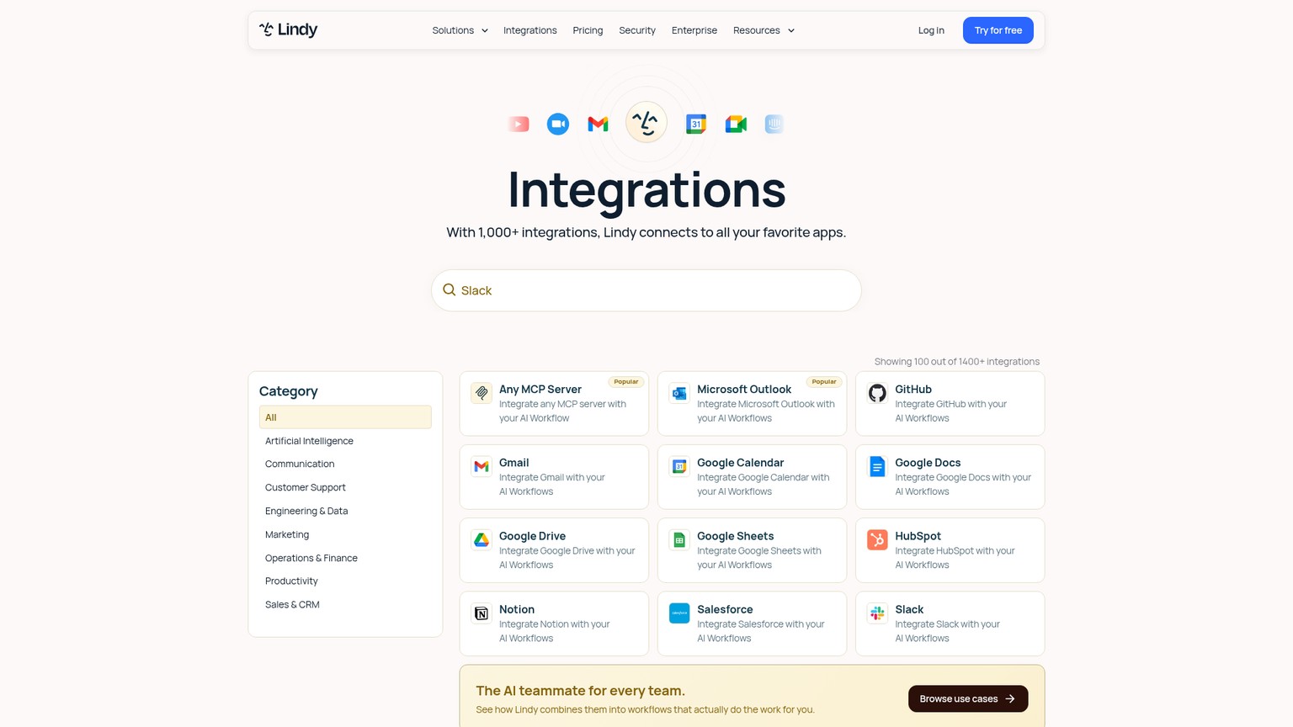The height and width of the screenshot is (727, 1293).
Task: Click the Any MCP Server card icon
Action: tap(482, 393)
